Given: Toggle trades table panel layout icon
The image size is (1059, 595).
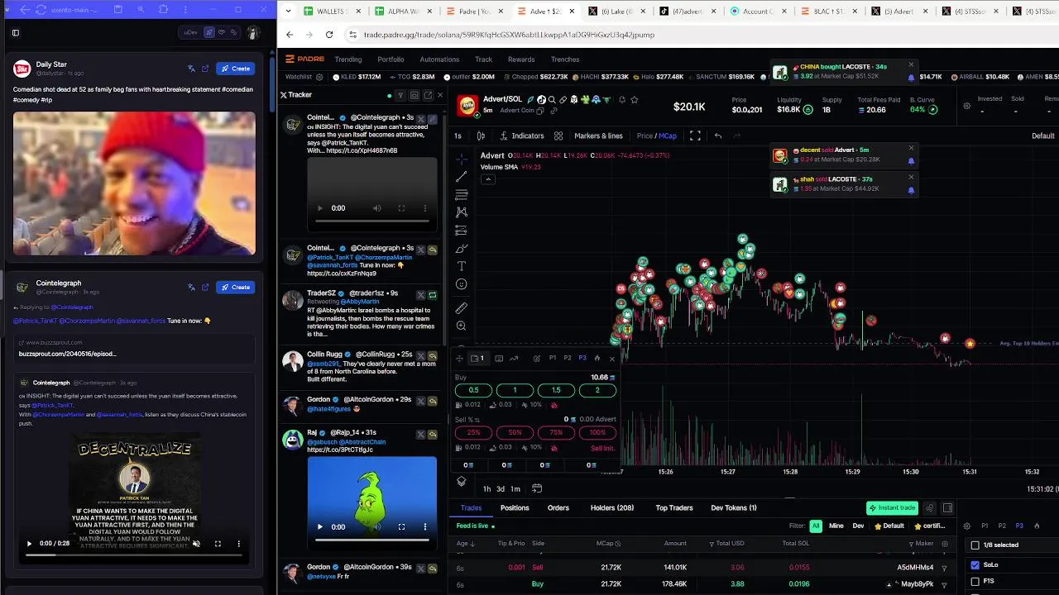Looking at the screenshot, I should (x=947, y=508).
